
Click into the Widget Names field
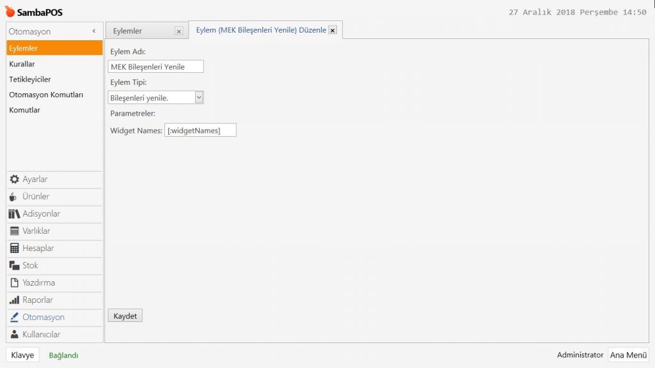(x=200, y=130)
